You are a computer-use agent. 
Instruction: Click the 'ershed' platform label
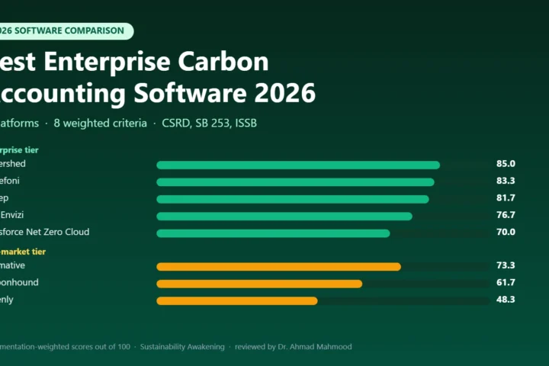[13, 164]
